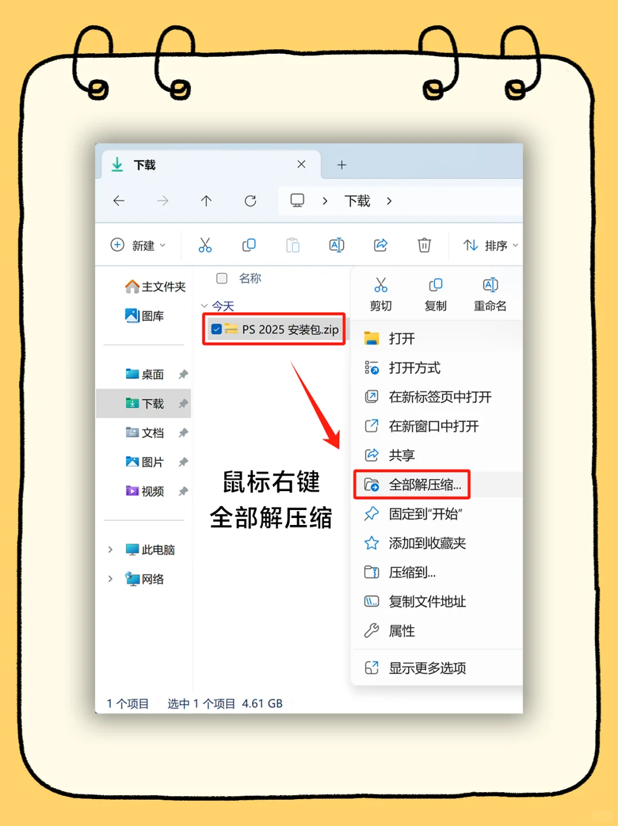This screenshot has height=826, width=618.
Task: Click the Copy icon in the toolbar
Action: pyautogui.click(x=249, y=245)
